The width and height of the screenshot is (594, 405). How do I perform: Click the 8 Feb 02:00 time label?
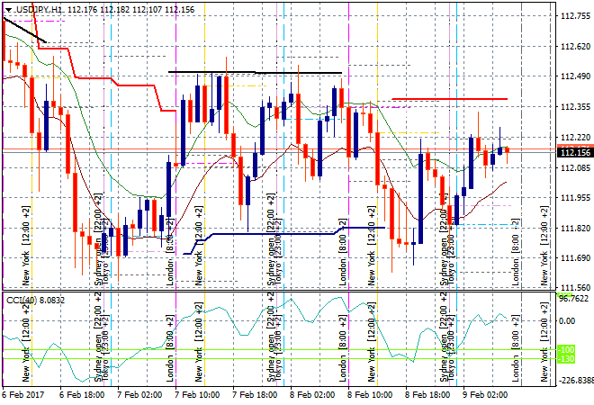[x=312, y=395]
